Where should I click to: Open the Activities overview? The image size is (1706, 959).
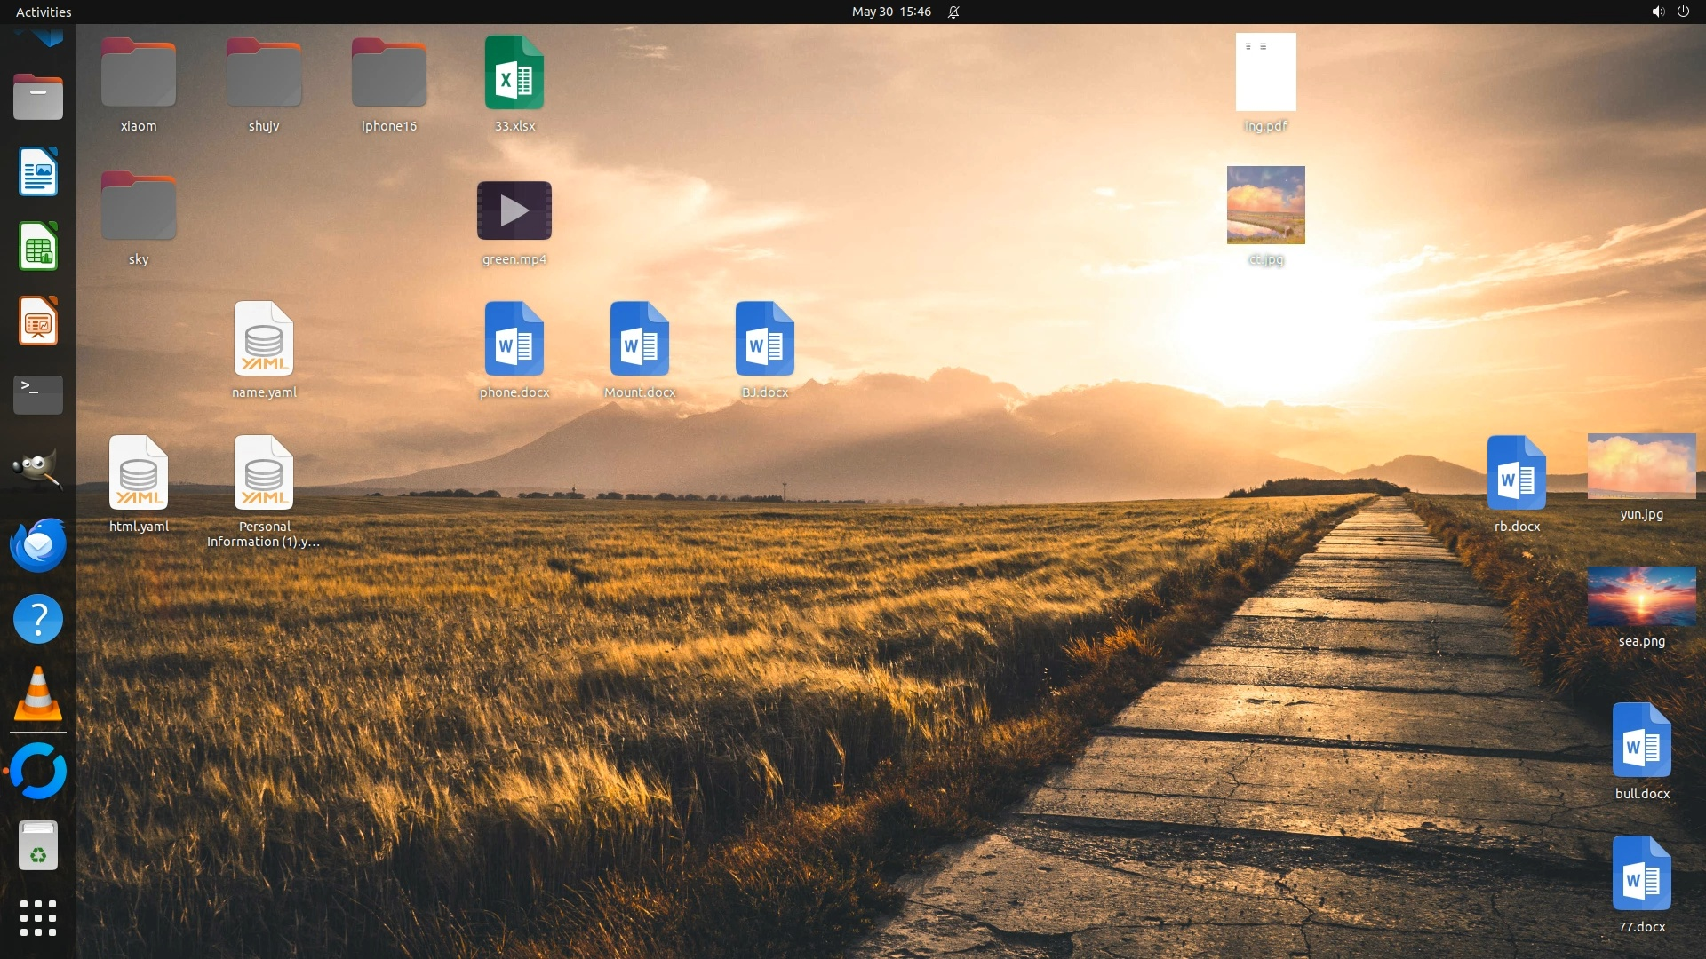point(44,12)
